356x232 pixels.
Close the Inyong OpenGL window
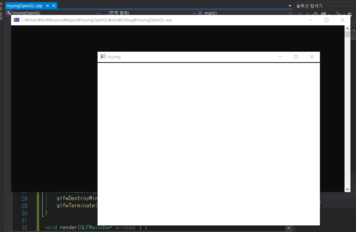[x=312, y=57]
